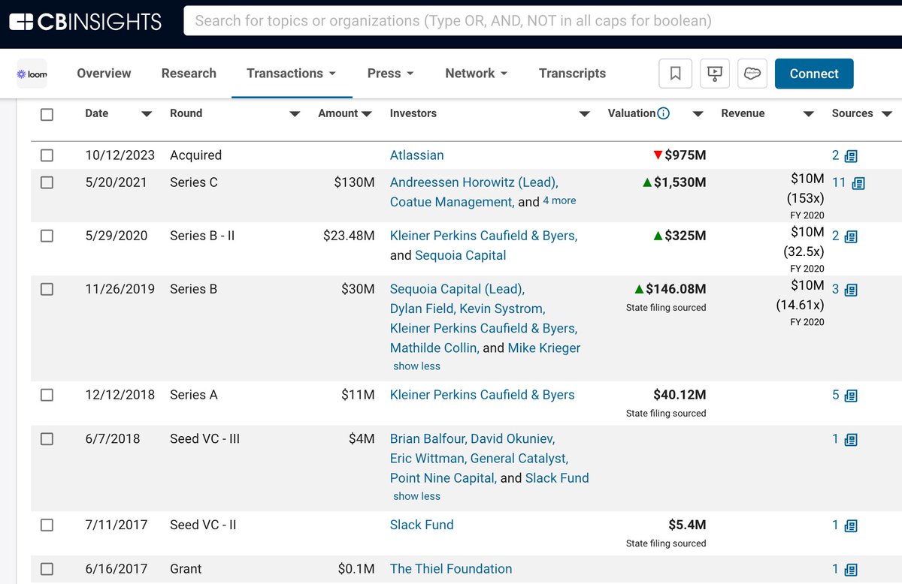Check the 6/7/2018 Seed VC - III checkbox

tap(47, 439)
